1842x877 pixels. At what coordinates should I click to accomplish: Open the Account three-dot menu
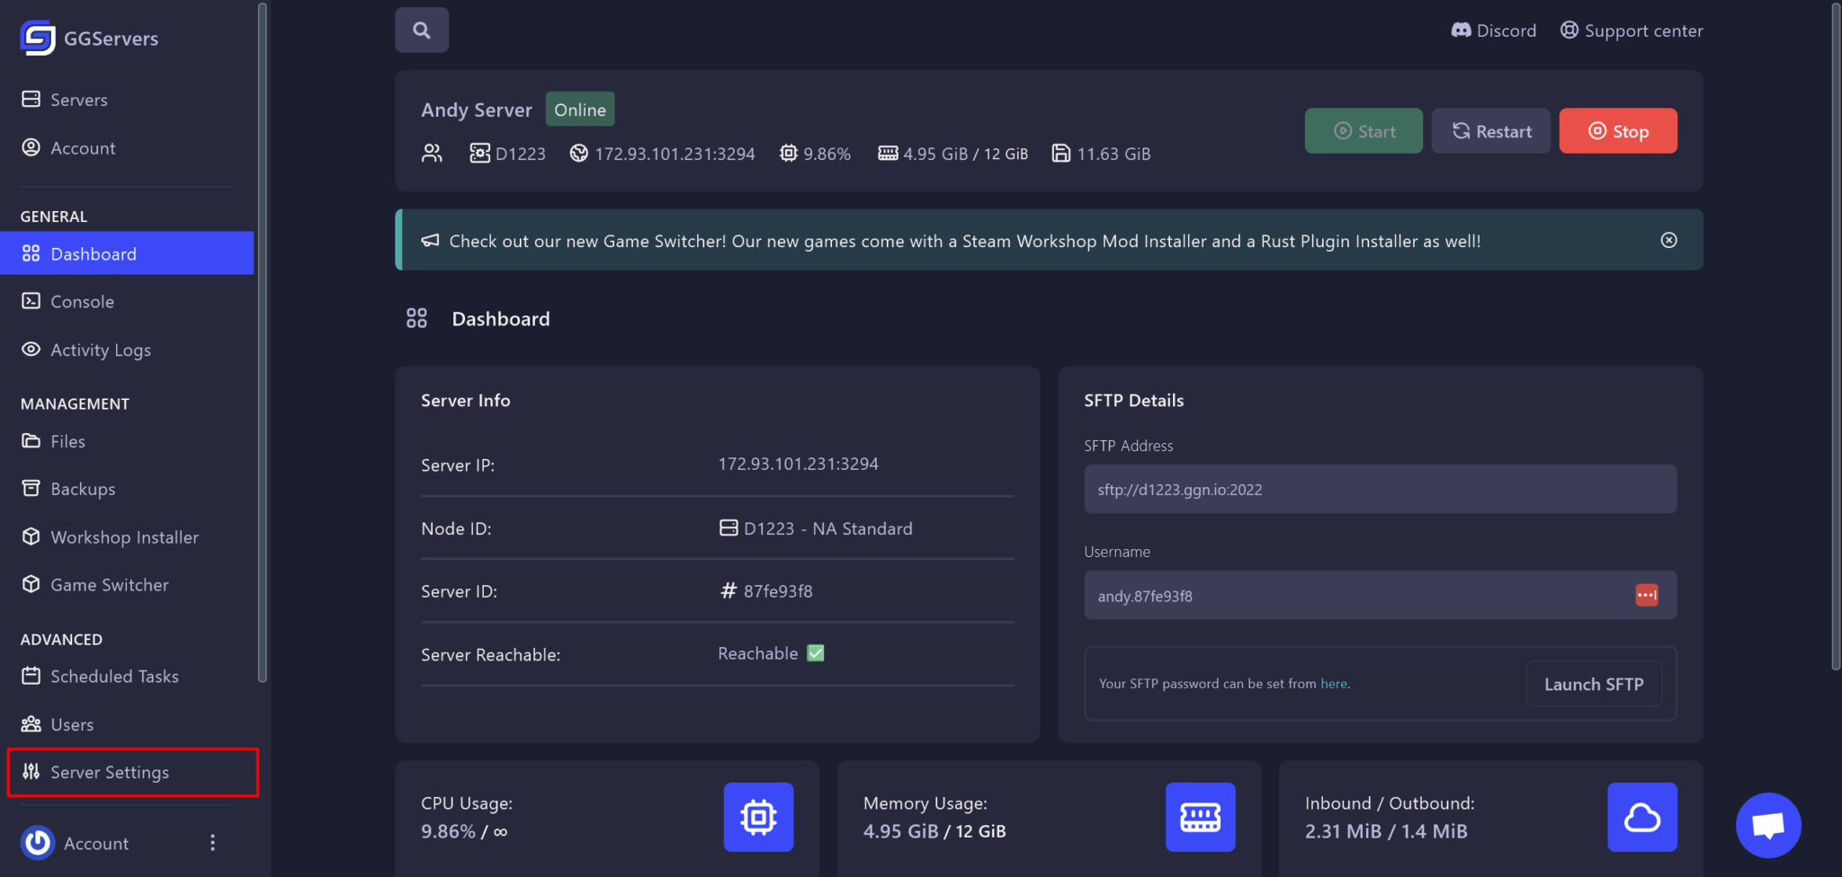212,843
